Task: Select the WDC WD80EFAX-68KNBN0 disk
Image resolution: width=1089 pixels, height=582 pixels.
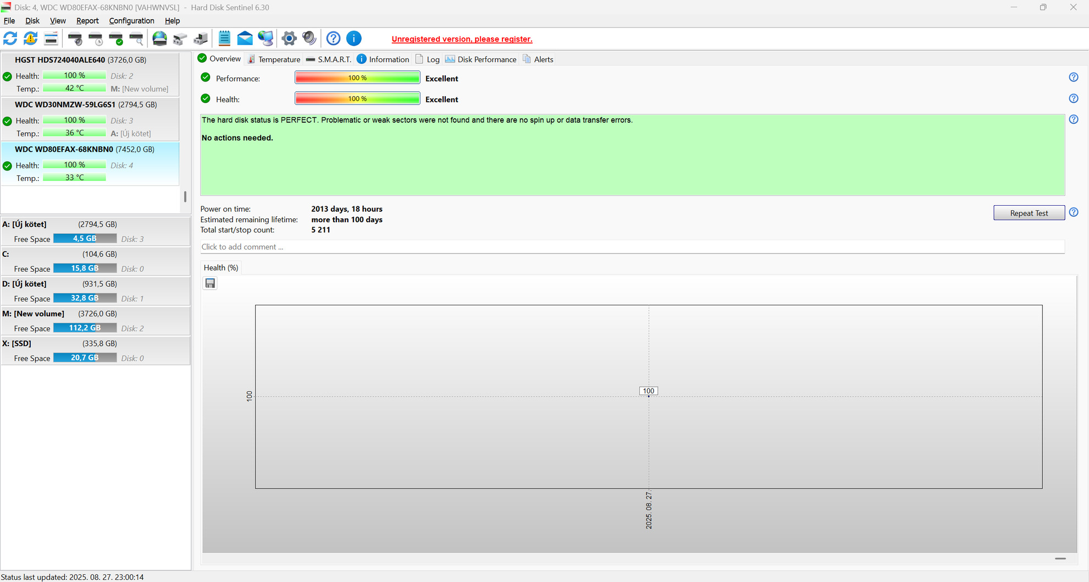Action: pyautogui.click(x=90, y=163)
